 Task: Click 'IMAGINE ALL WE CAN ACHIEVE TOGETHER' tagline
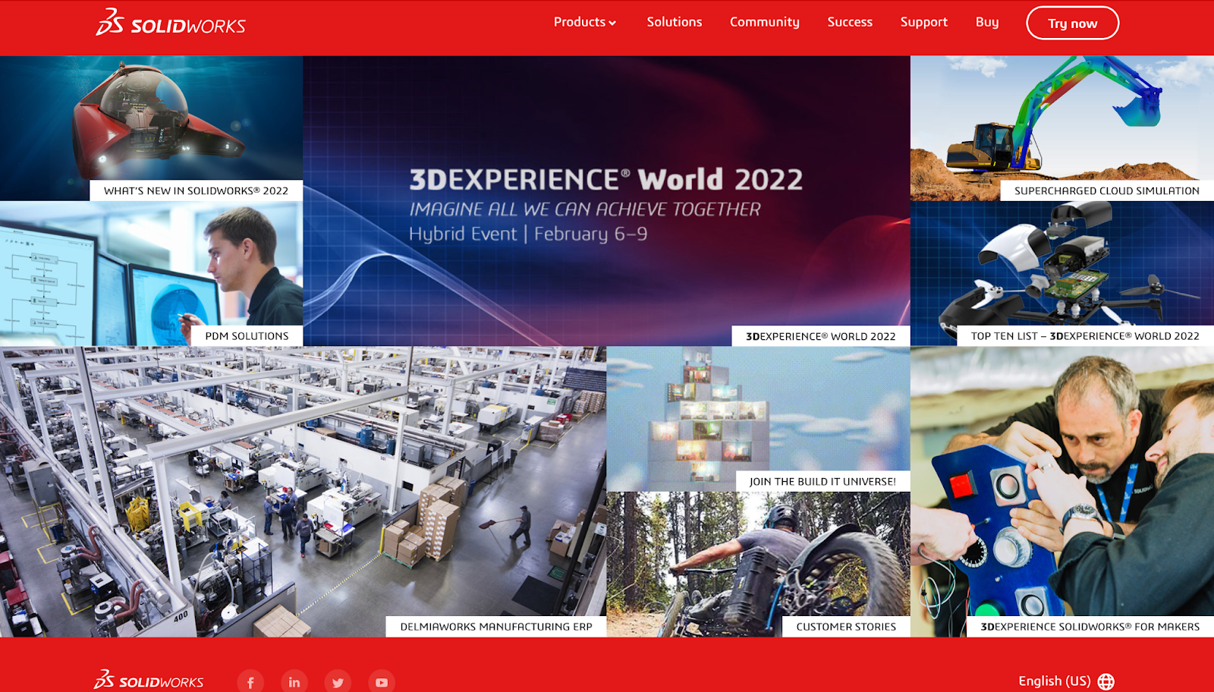[x=585, y=209]
